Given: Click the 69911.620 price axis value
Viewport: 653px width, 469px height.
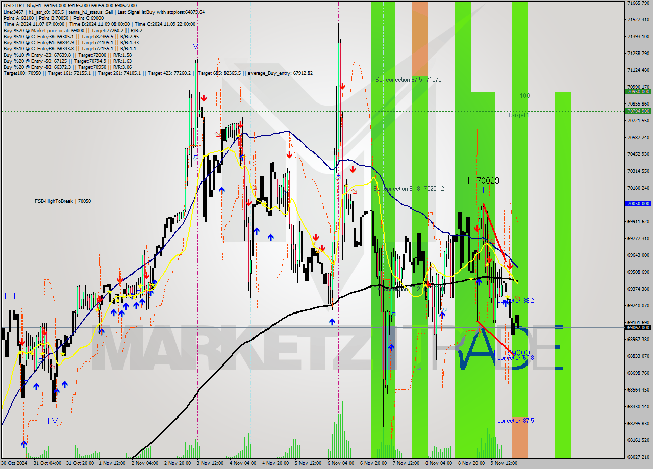Looking at the screenshot, I should point(639,222).
